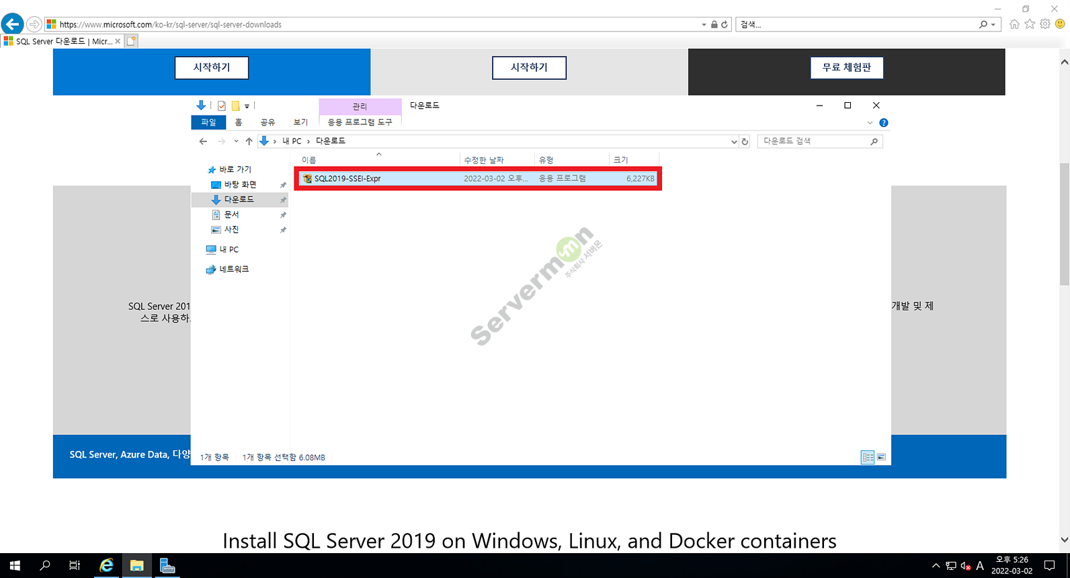Expand the Explorer address path dropdown
The width and height of the screenshot is (1070, 578).
click(x=733, y=142)
